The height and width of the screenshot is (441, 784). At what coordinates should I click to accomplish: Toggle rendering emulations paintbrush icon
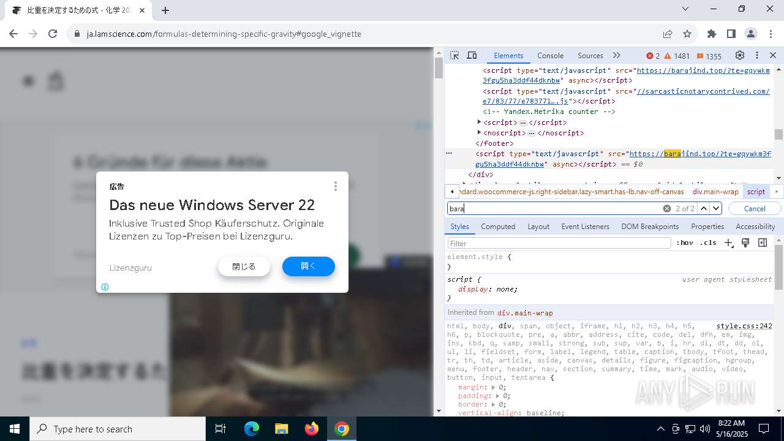point(745,243)
